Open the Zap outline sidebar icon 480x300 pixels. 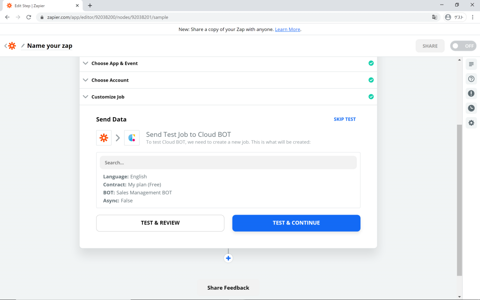(x=471, y=64)
